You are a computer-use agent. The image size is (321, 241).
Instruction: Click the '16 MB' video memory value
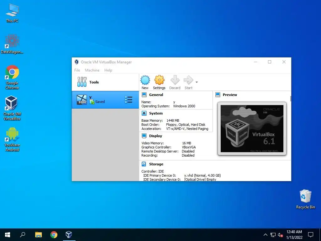point(187,143)
